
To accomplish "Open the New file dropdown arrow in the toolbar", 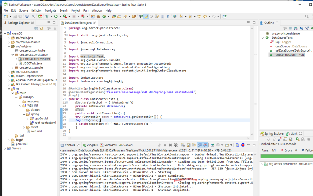I will point(11,17).
